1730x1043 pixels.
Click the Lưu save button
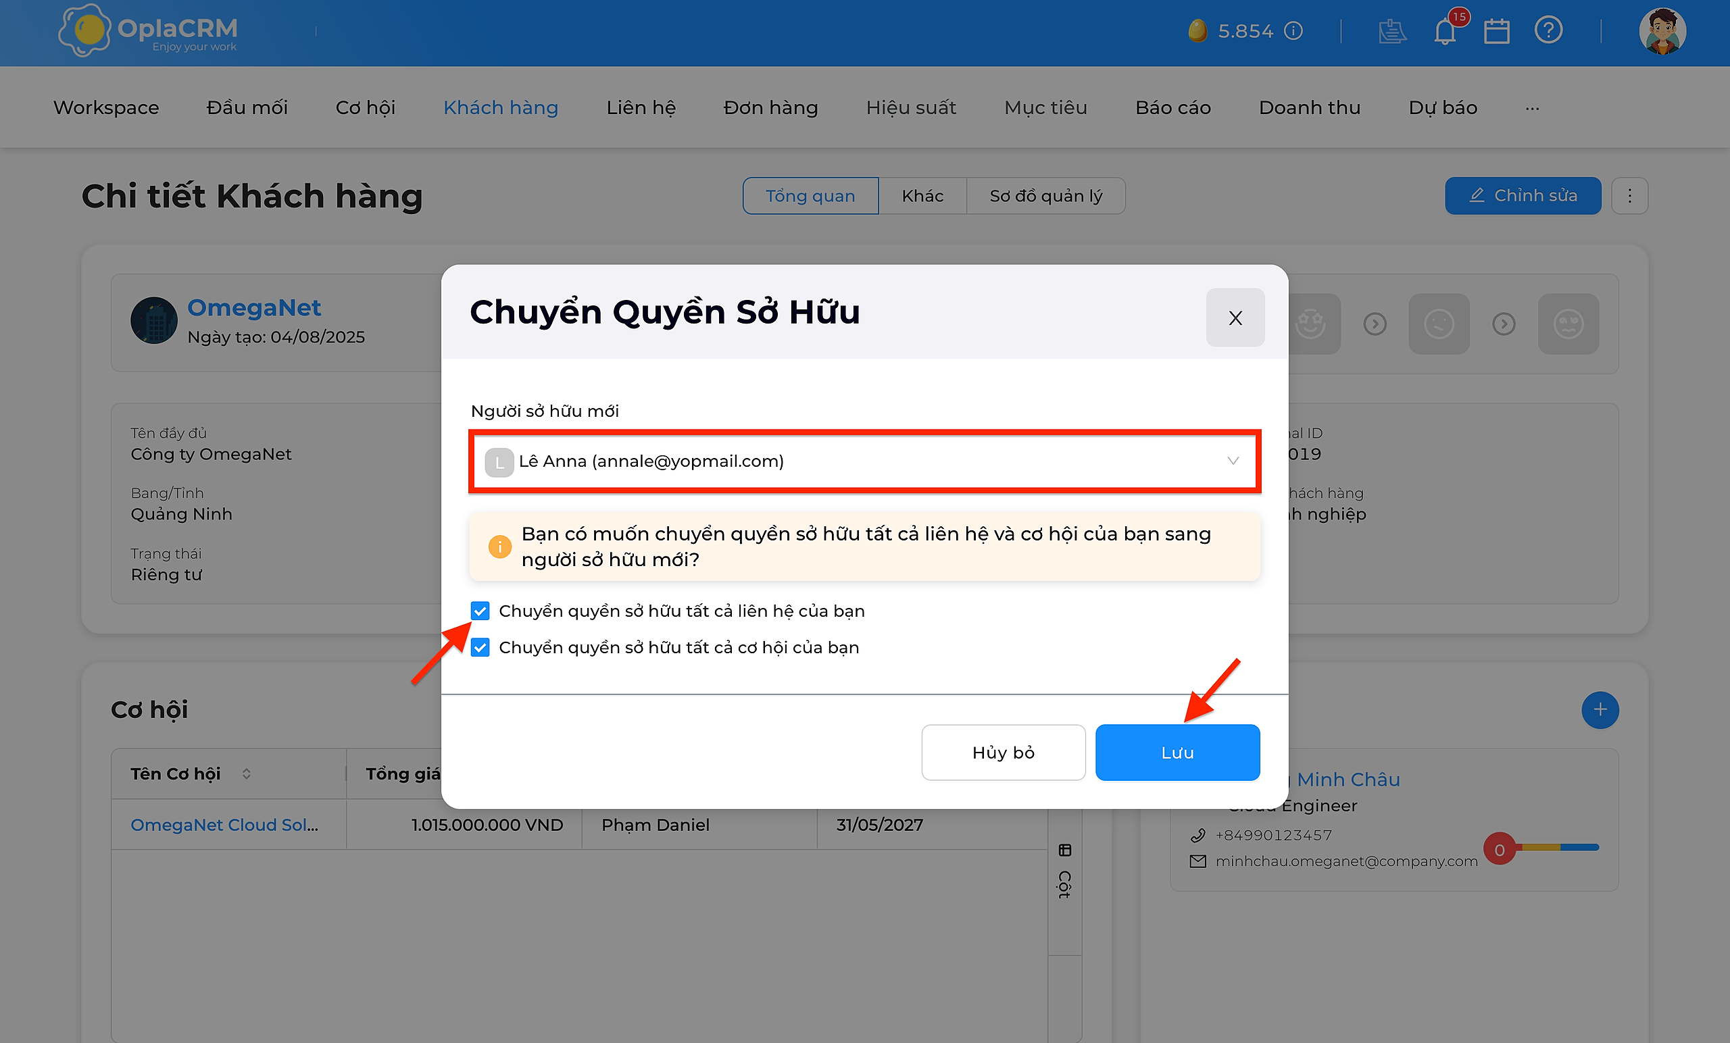click(x=1177, y=753)
